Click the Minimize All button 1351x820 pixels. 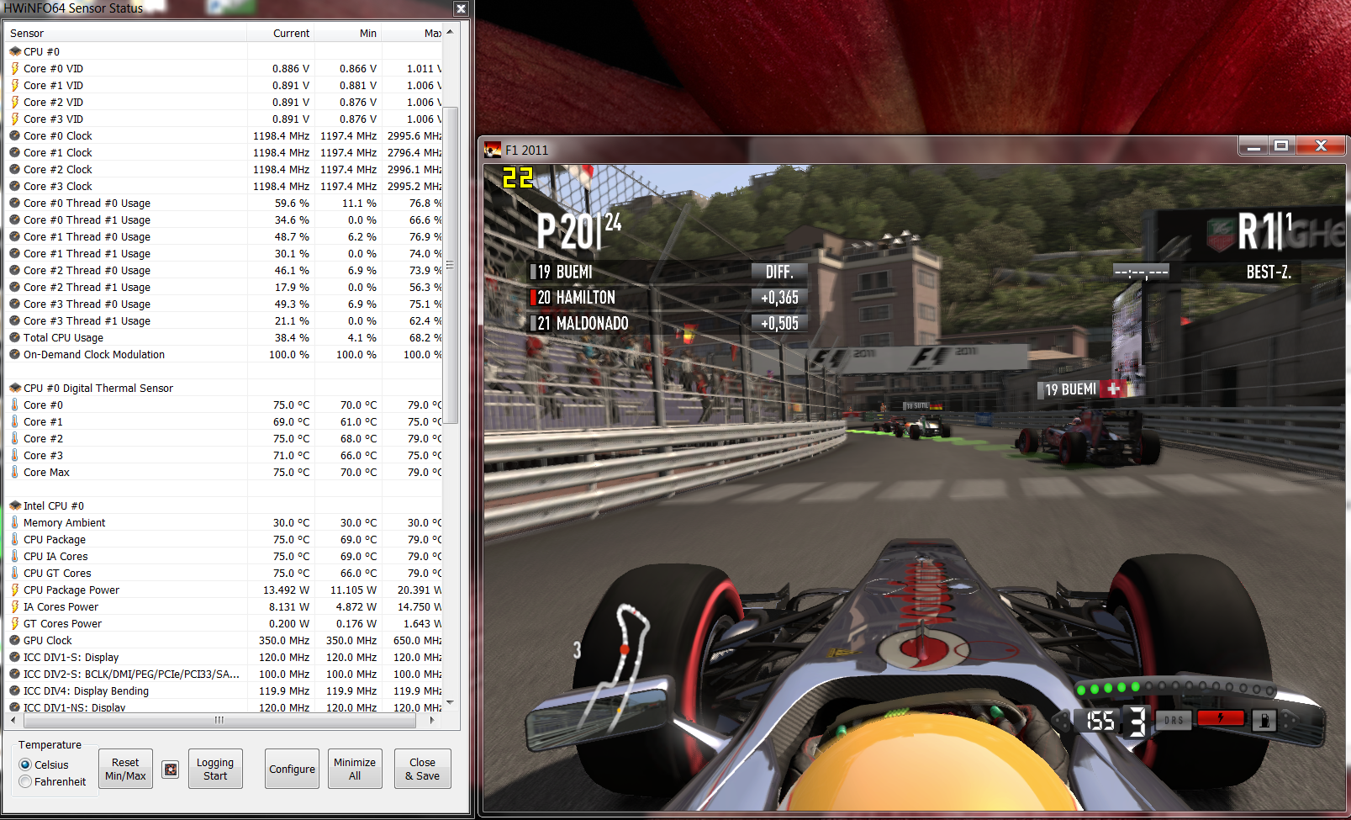[355, 769]
